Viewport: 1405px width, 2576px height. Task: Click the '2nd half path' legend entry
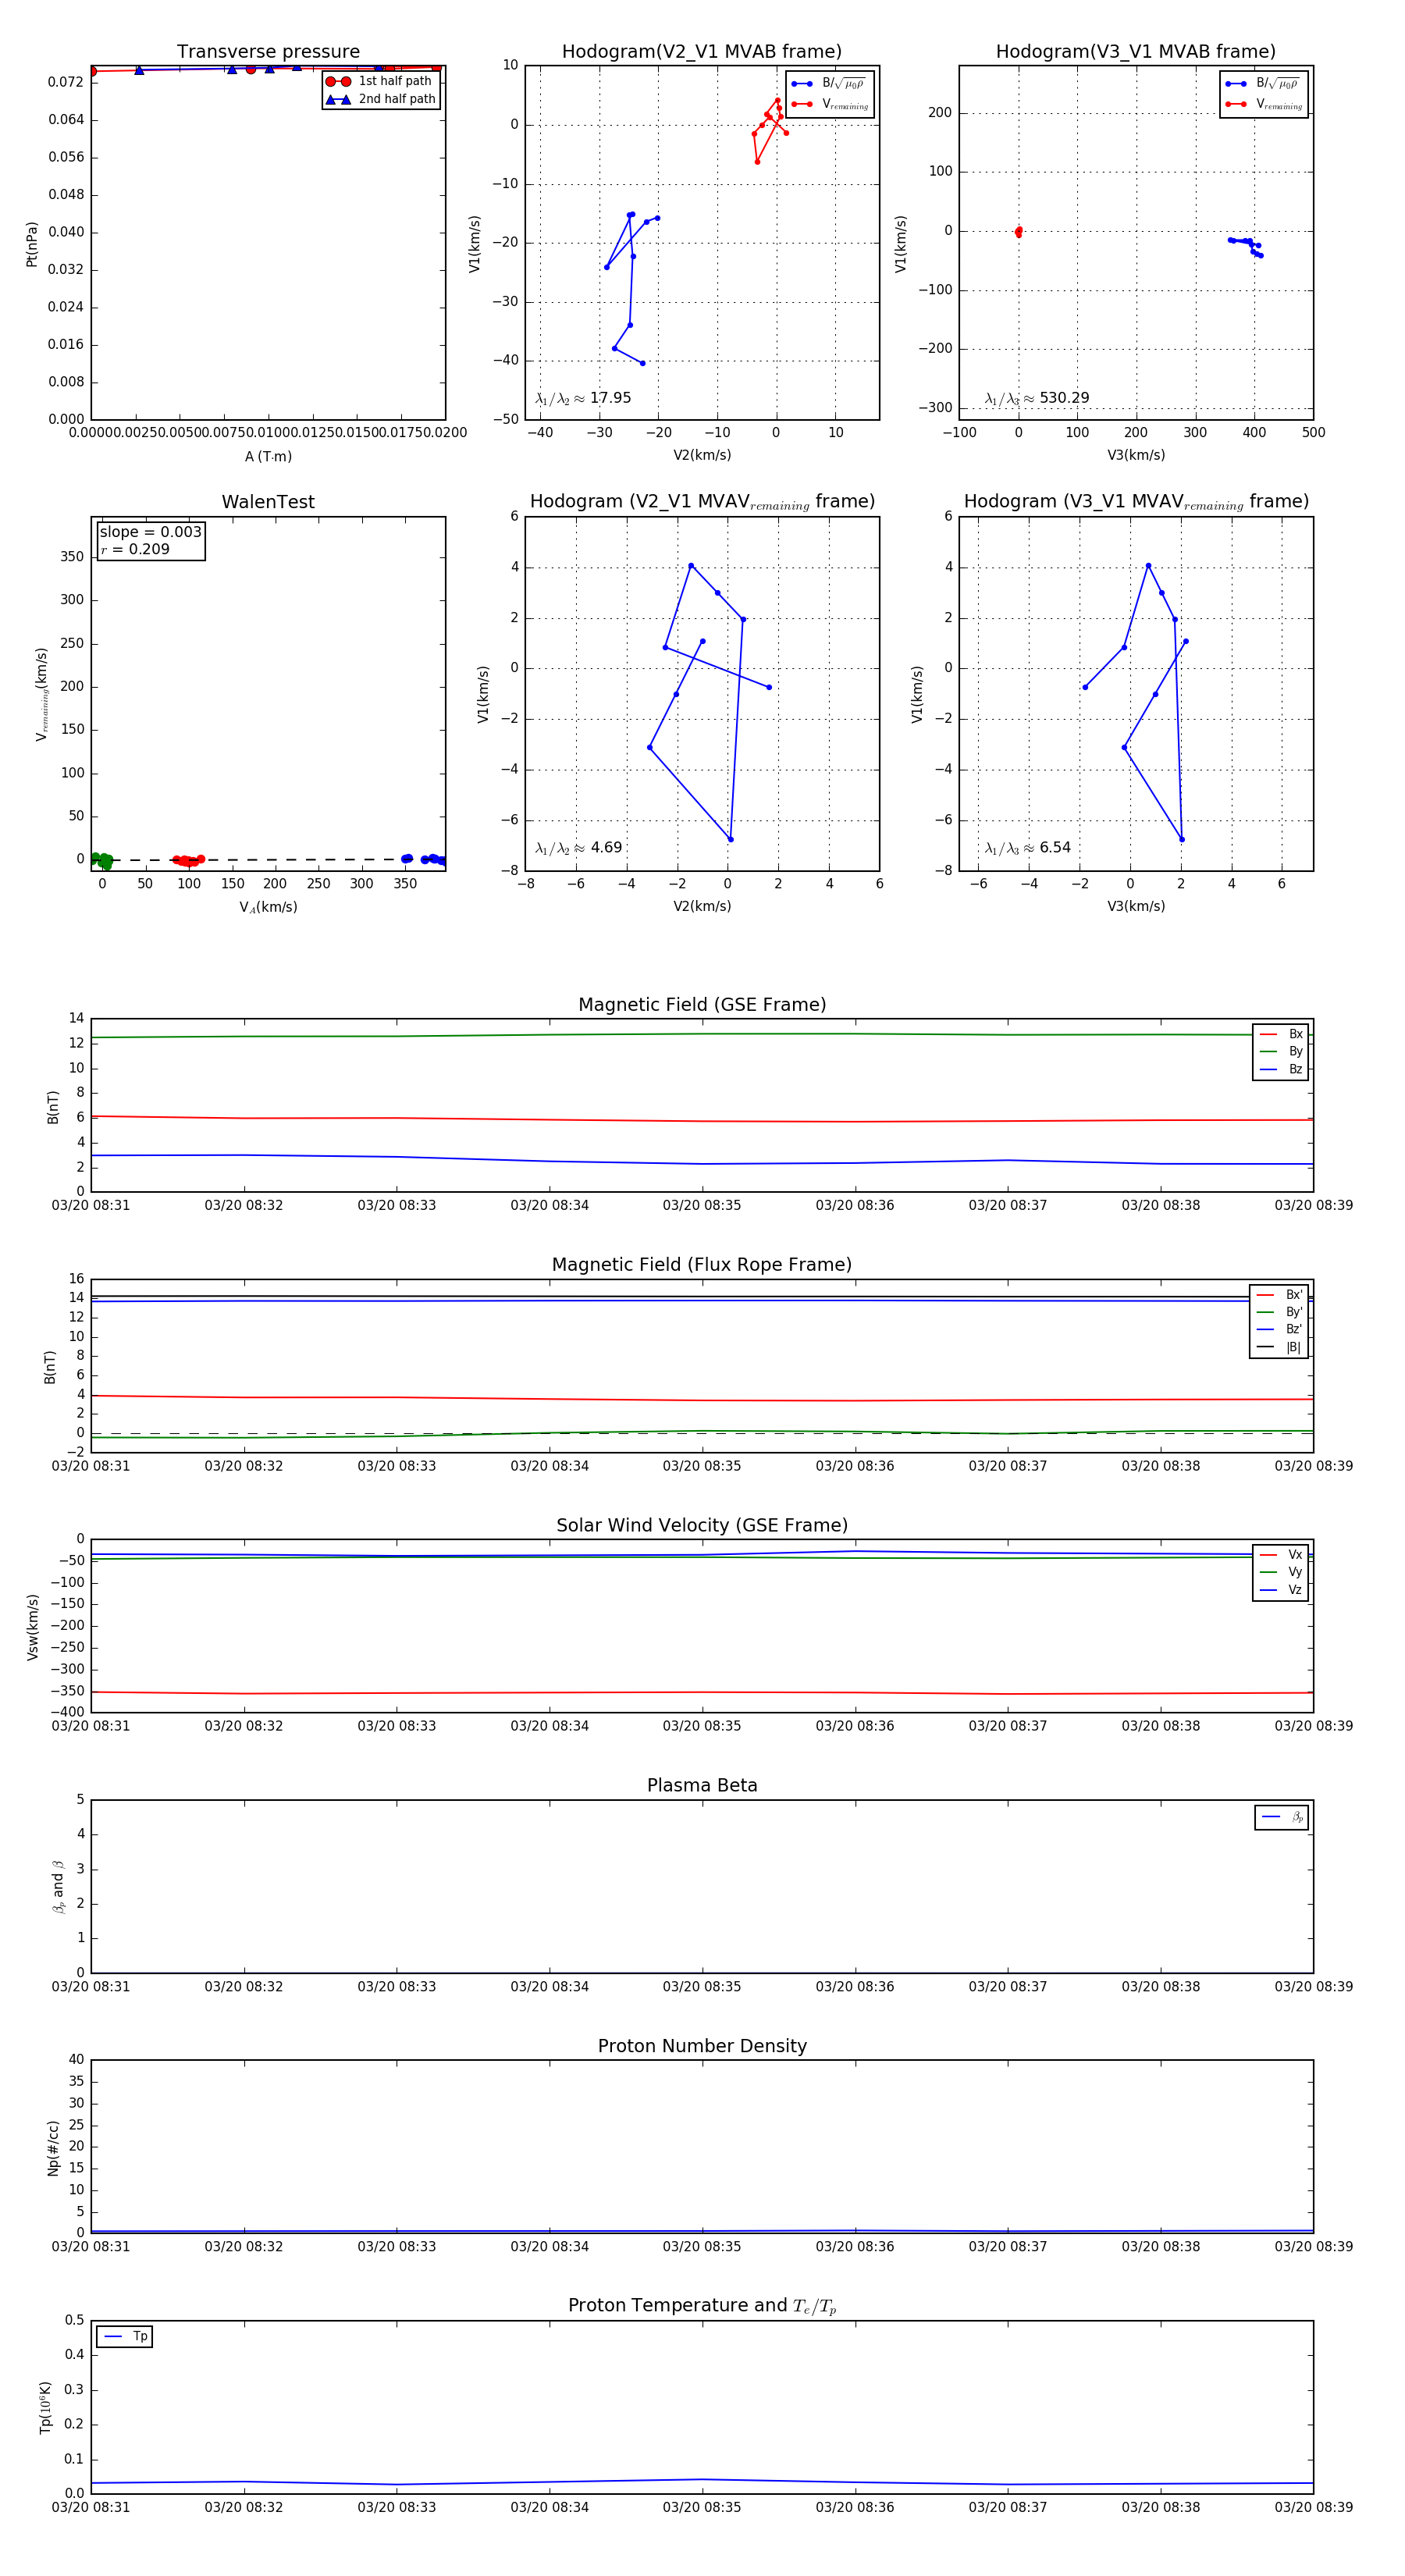pyautogui.click(x=381, y=99)
